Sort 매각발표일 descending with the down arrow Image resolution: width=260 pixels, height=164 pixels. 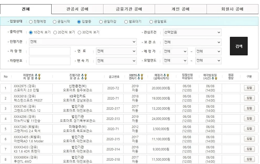[x=213, y=78]
